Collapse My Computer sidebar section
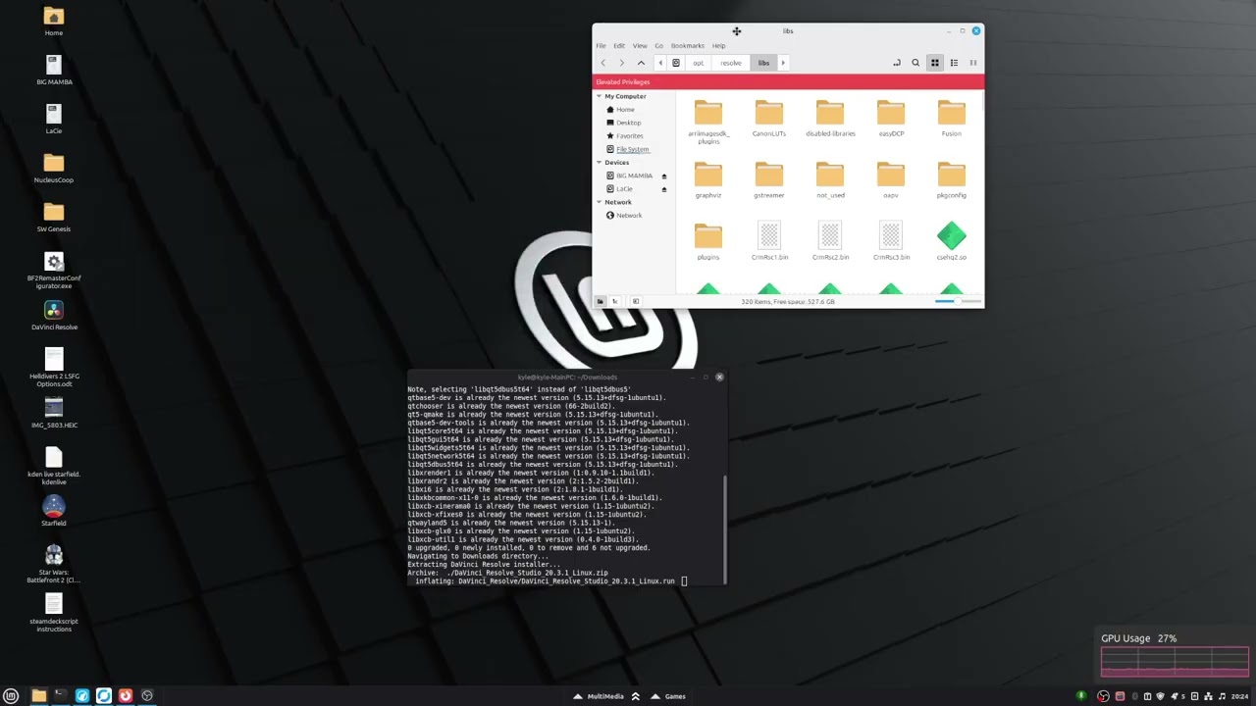 [x=599, y=96]
